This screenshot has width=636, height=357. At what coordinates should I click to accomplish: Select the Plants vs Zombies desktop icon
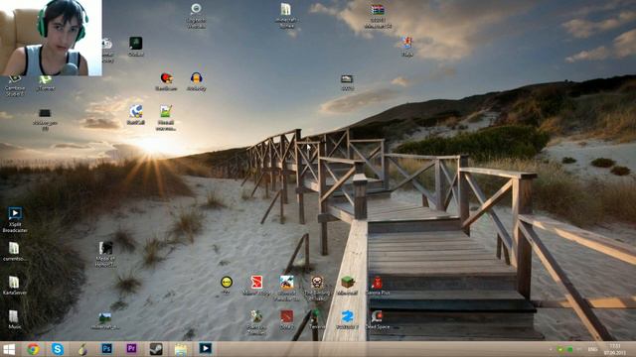click(x=256, y=322)
